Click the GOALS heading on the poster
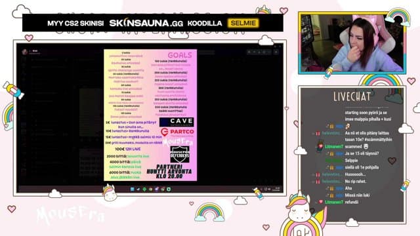The image size is (420, 236). (180, 55)
